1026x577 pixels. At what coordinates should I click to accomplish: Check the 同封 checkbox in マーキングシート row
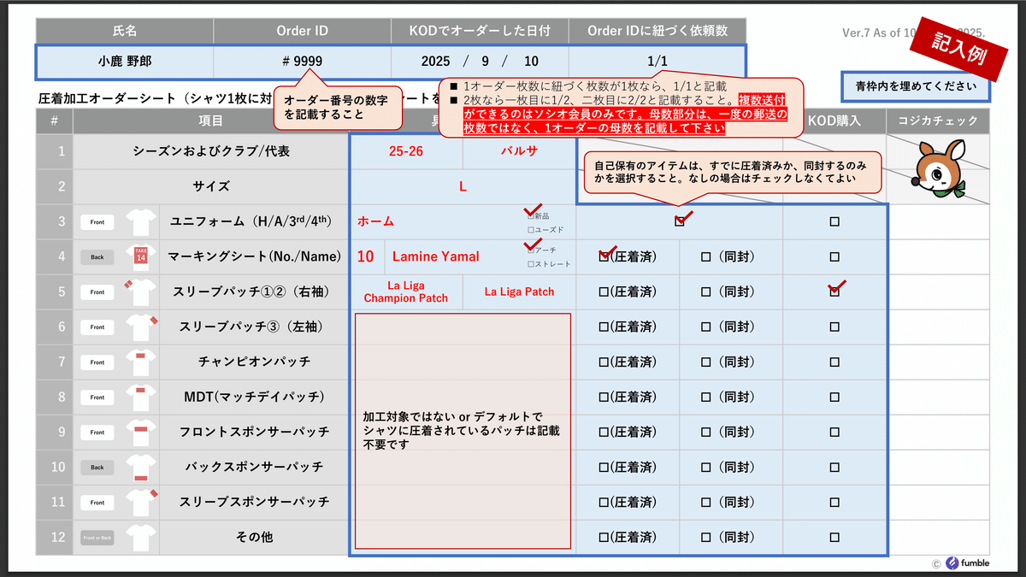point(706,256)
